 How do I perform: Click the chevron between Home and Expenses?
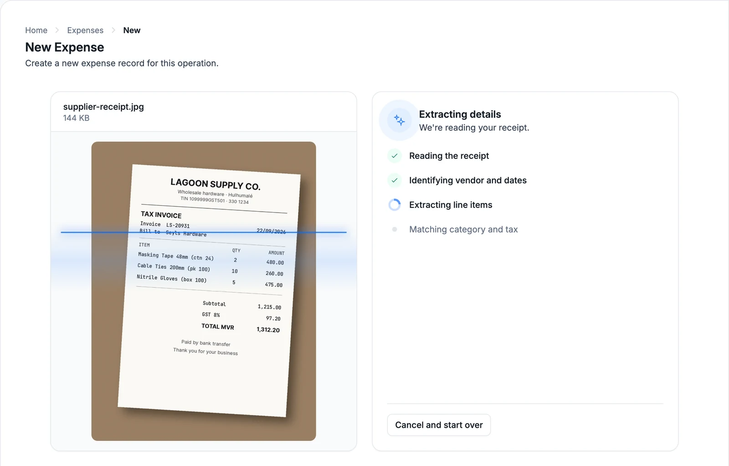pyautogui.click(x=57, y=30)
